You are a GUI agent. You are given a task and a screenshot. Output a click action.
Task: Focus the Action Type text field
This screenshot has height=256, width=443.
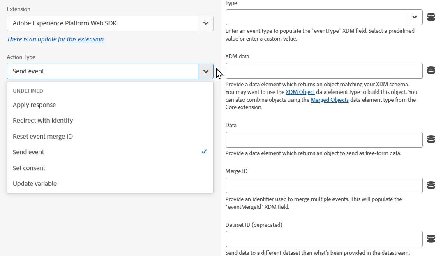click(x=103, y=71)
